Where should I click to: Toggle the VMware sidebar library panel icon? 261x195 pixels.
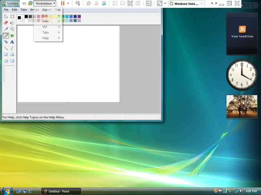point(115,3)
